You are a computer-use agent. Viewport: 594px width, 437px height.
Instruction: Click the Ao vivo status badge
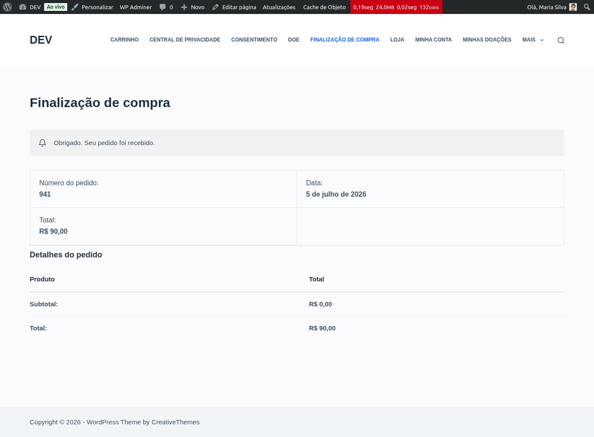point(55,7)
